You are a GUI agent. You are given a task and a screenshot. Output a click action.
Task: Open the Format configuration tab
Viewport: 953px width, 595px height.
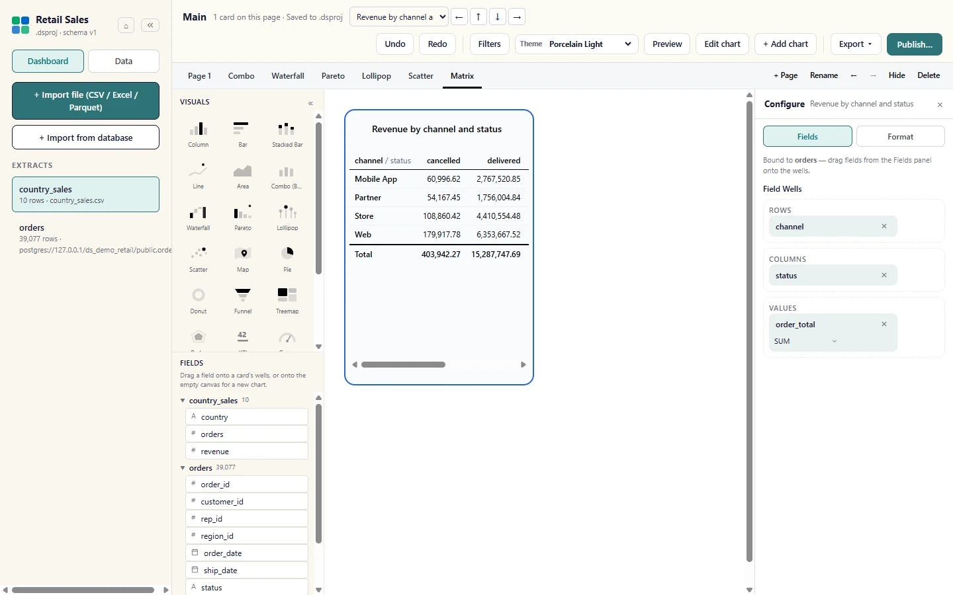pos(900,136)
